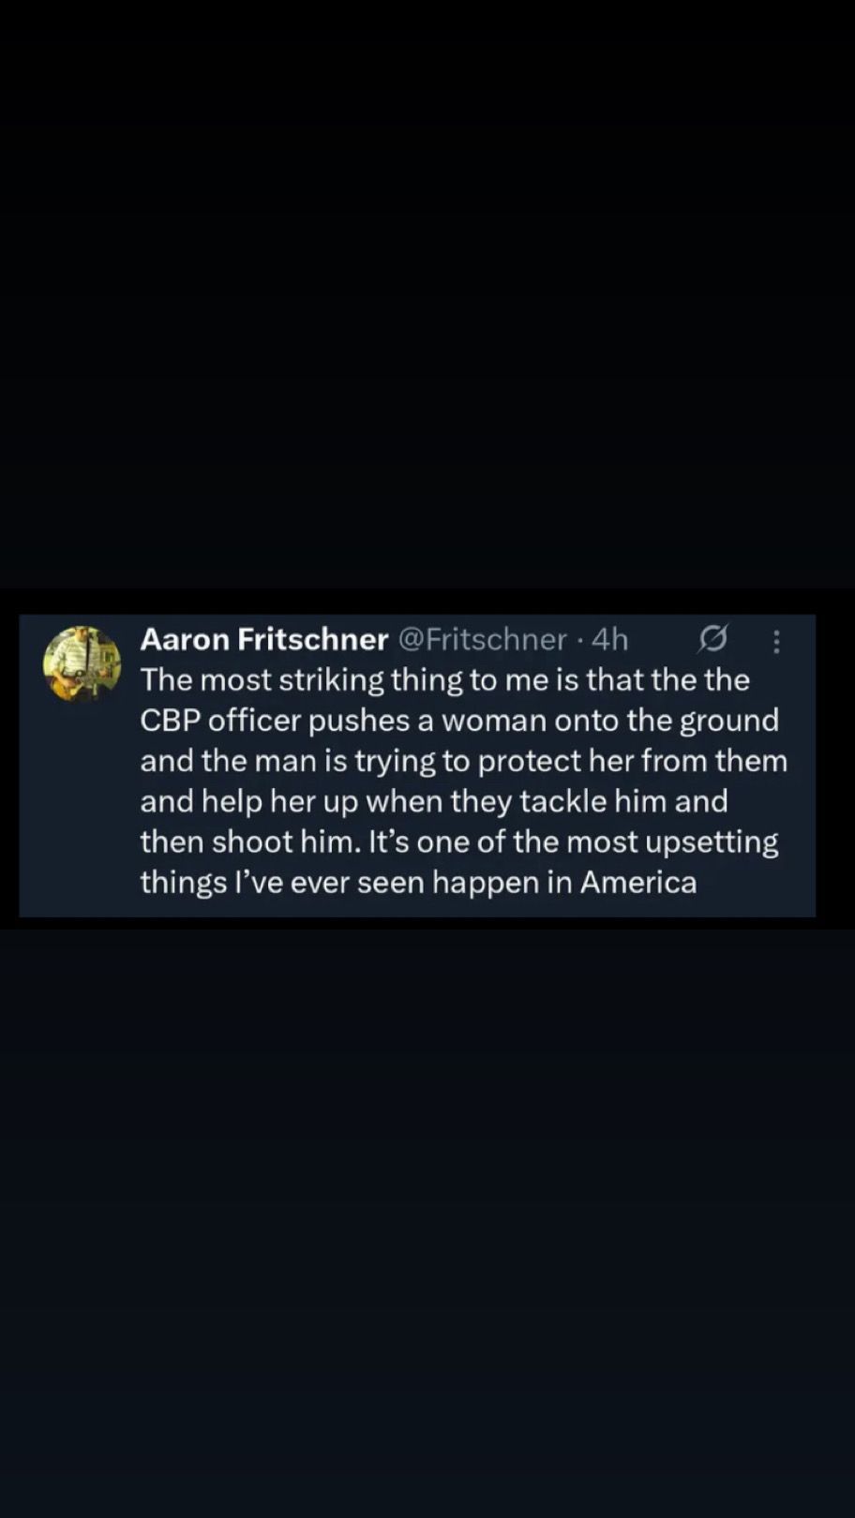Click the word "CBP" in the tweet
The height and width of the screenshot is (1518, 855).
point(169,720)
